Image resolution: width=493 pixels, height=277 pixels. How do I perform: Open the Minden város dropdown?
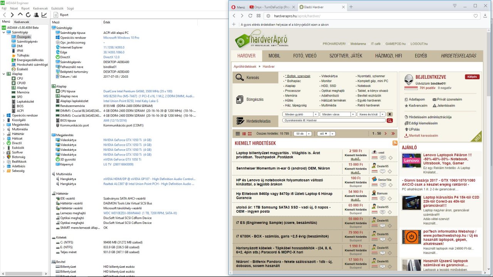coord(338,114)
